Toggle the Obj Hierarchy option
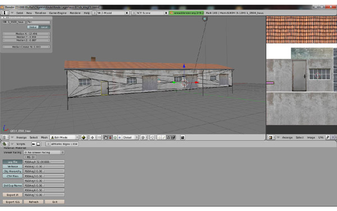The height and width of the screenshot is (211, 337). coord(12,172)
